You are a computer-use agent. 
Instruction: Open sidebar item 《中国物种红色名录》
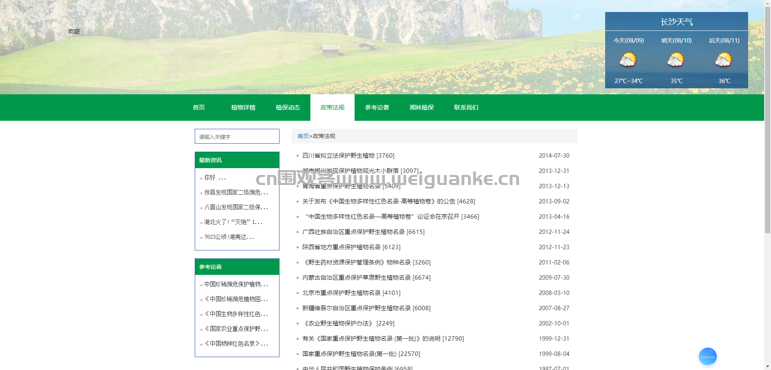pos(236,344)
